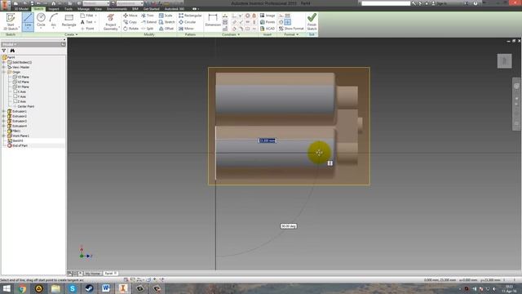This screenshot has height=294, width=522.
Task: Open the Get Started ribbon tab
Action: pyautogui.click(x=151, y=9)
